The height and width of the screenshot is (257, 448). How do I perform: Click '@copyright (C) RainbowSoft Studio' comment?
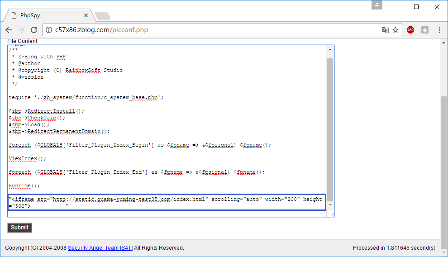[67, 70]
